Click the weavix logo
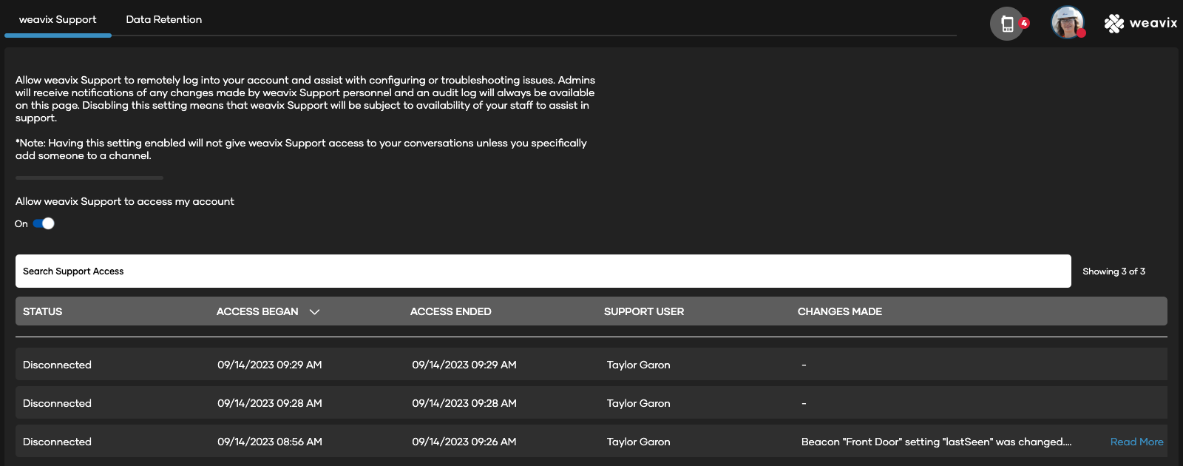The height and width of the screenshot is (466, 1183). click(1141, 24)
